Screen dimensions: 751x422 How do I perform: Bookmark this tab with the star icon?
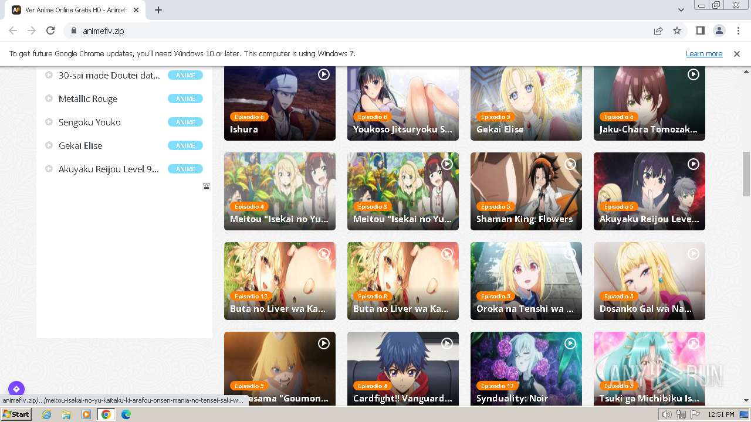(677, 30)
